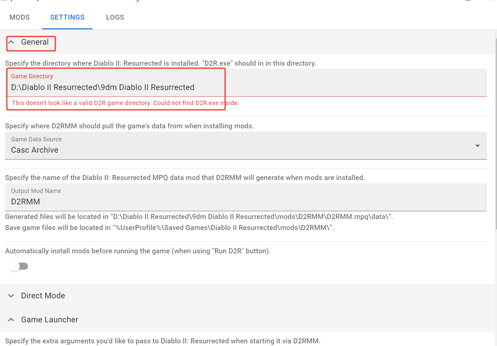497x346 pixels.
Task: Click the red Game Directory field label
Action: pyautogui.click(x=32, y=76)
